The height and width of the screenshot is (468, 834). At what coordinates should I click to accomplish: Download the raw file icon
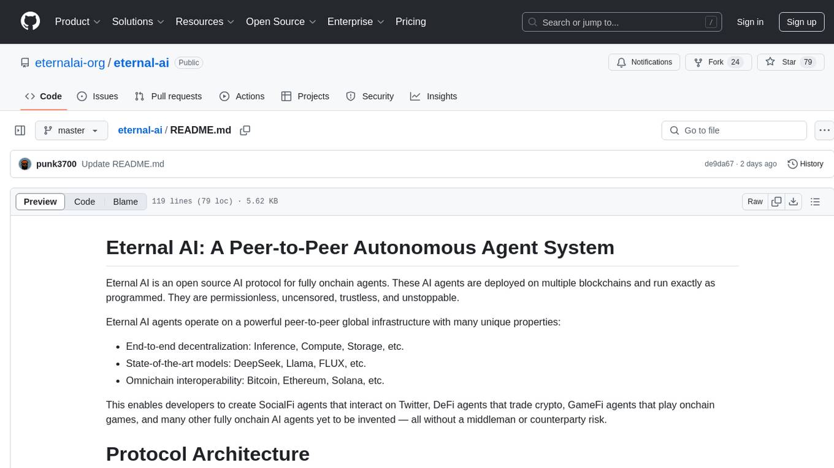click(794, 202)
